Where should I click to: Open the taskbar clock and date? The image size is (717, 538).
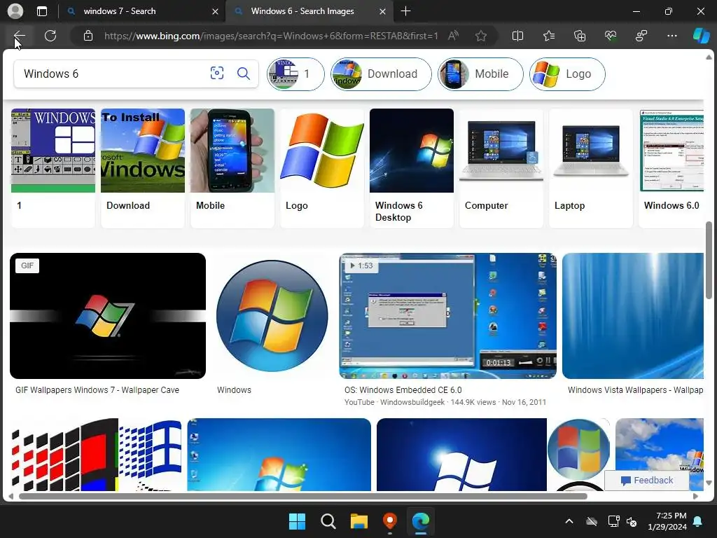click(667, 521)
